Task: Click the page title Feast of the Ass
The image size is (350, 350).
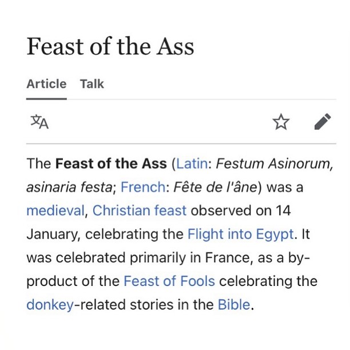Action: point(110,47)
